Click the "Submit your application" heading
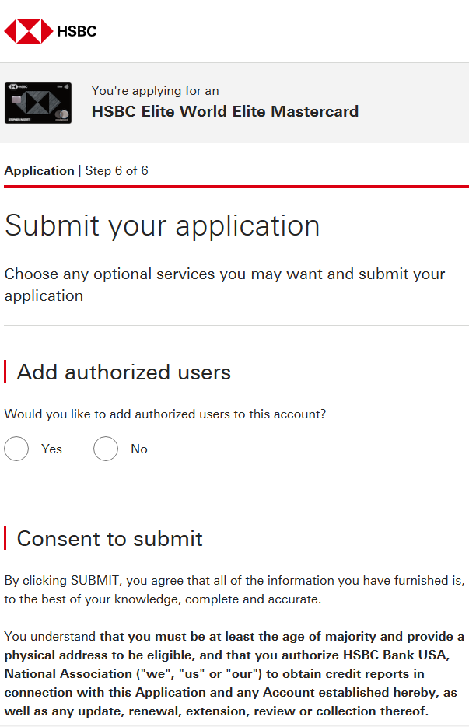The height and width of the screenshot is (727, 469). click(162, 225)
